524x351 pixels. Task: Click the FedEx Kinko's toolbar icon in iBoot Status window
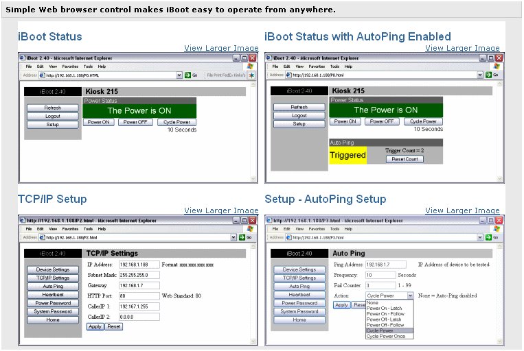click(x=251, y=75)
